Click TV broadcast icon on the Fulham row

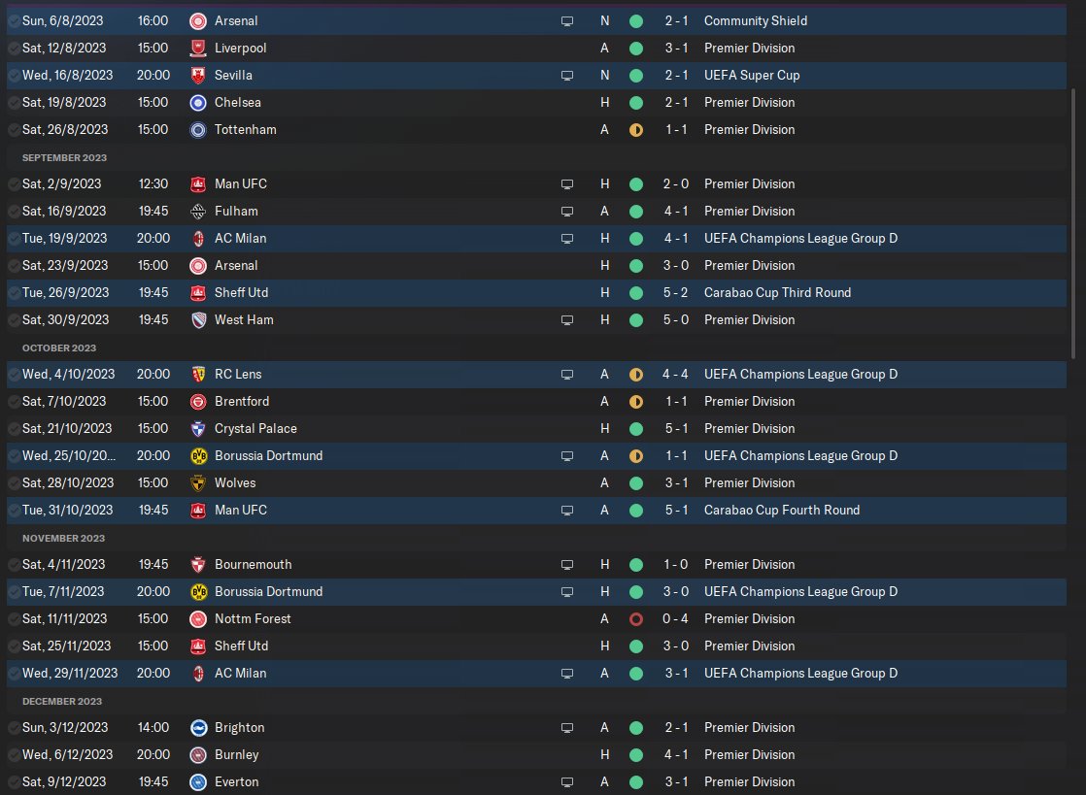click(x=566, y=212)
